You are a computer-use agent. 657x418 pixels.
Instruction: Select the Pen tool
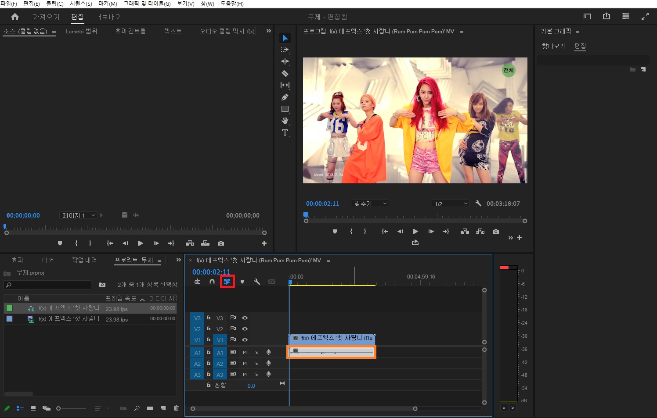click(285, 97)
